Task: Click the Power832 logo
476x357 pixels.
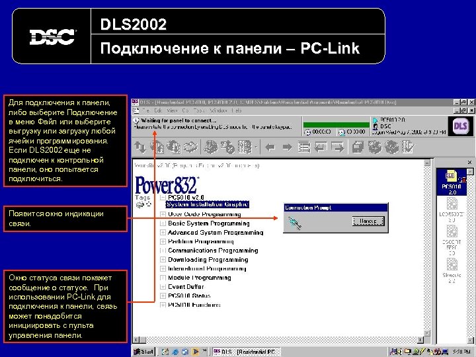Action: click(167, 185)
